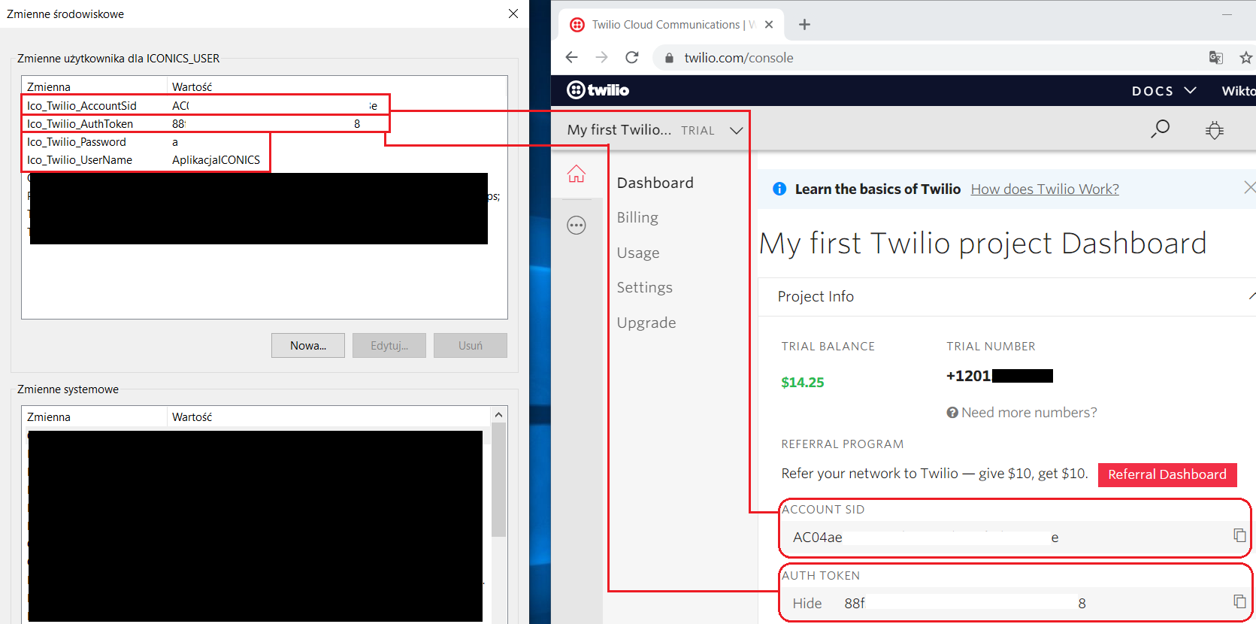Click the lock icon in the address bar

tap(669, 58)
